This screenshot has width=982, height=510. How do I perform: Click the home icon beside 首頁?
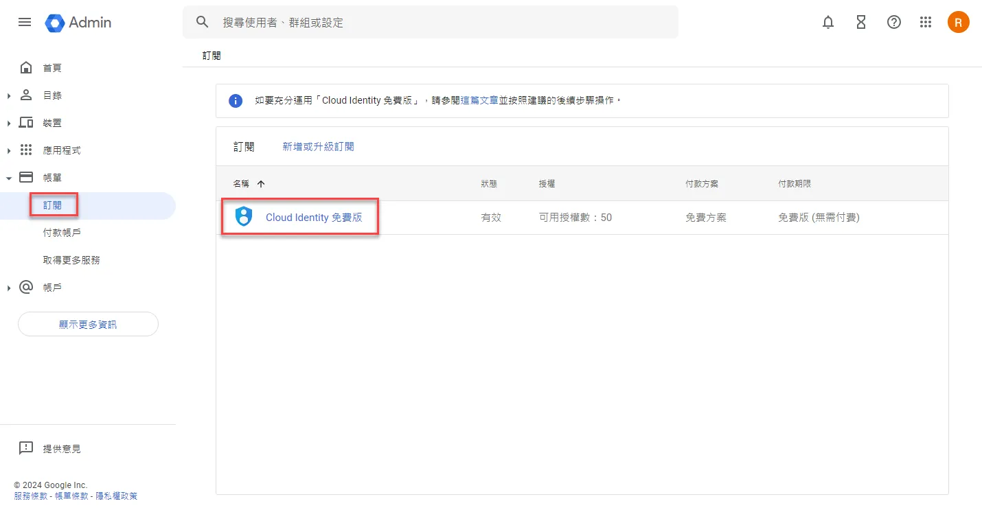click(26, 67)
